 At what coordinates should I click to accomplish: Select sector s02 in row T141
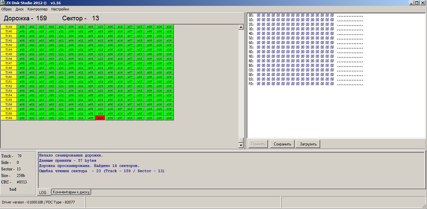click(x=32, y=36)
